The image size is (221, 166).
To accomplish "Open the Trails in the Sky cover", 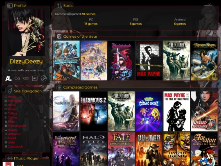I will pos(94,60).
